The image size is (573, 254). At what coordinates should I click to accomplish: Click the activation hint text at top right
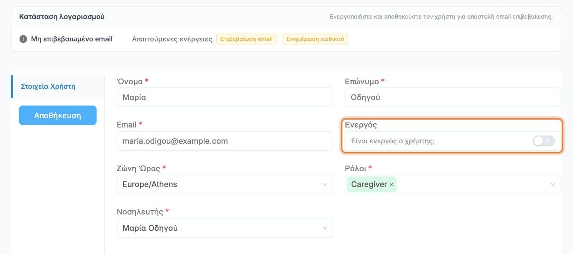coord(441,17)
